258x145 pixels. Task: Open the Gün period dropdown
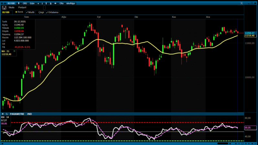pyautogui.click(x=32, y=3)
